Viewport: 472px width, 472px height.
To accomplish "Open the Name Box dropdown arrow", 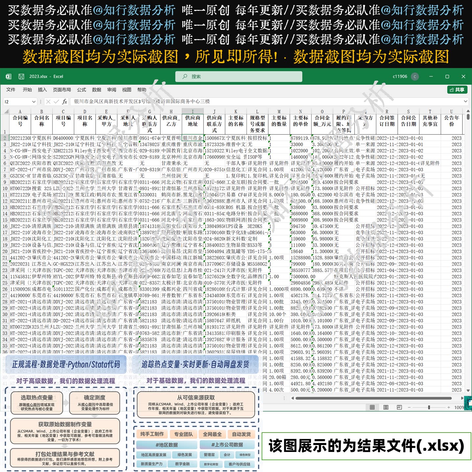I will click(x=34, y=102).
